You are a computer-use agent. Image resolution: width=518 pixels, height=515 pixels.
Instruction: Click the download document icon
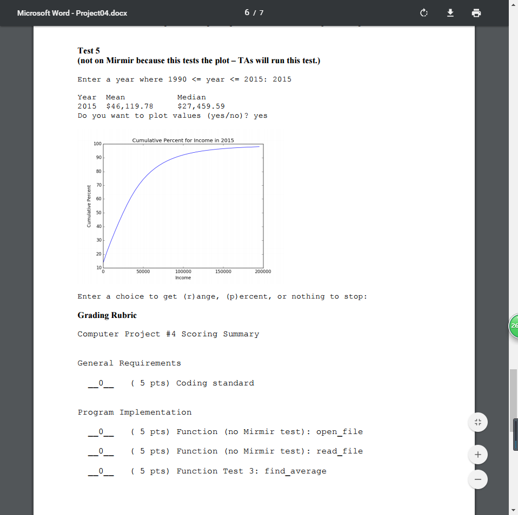pyautogui.click(x=450, y=12)
